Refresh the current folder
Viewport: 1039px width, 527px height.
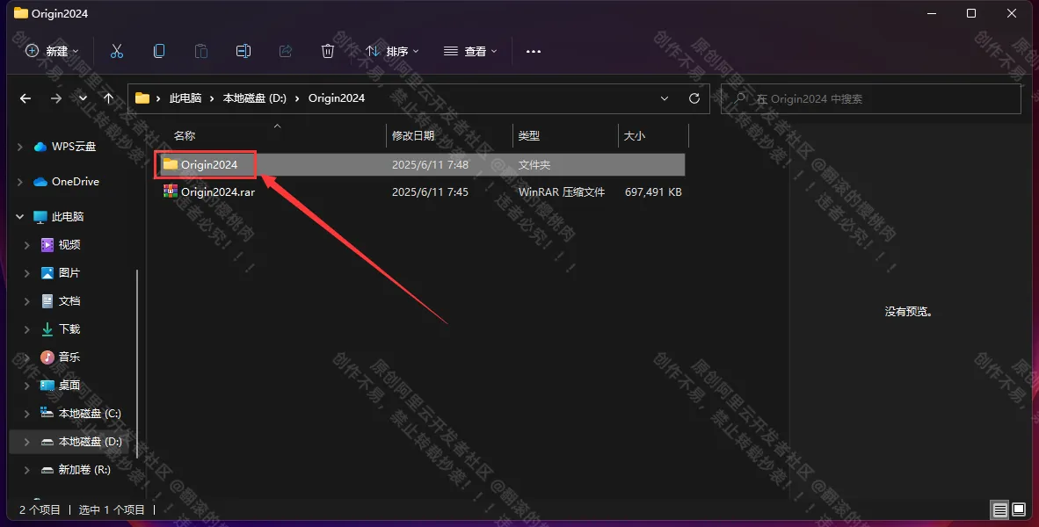click(694, 98)
